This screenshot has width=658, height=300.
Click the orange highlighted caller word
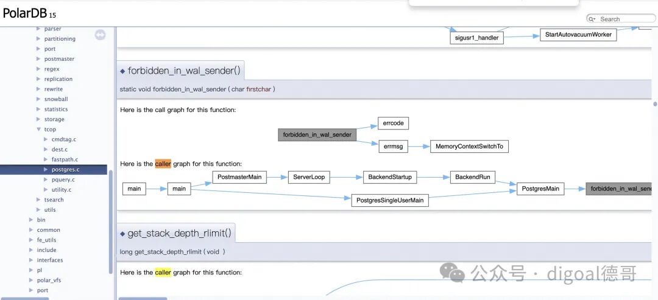163,164
